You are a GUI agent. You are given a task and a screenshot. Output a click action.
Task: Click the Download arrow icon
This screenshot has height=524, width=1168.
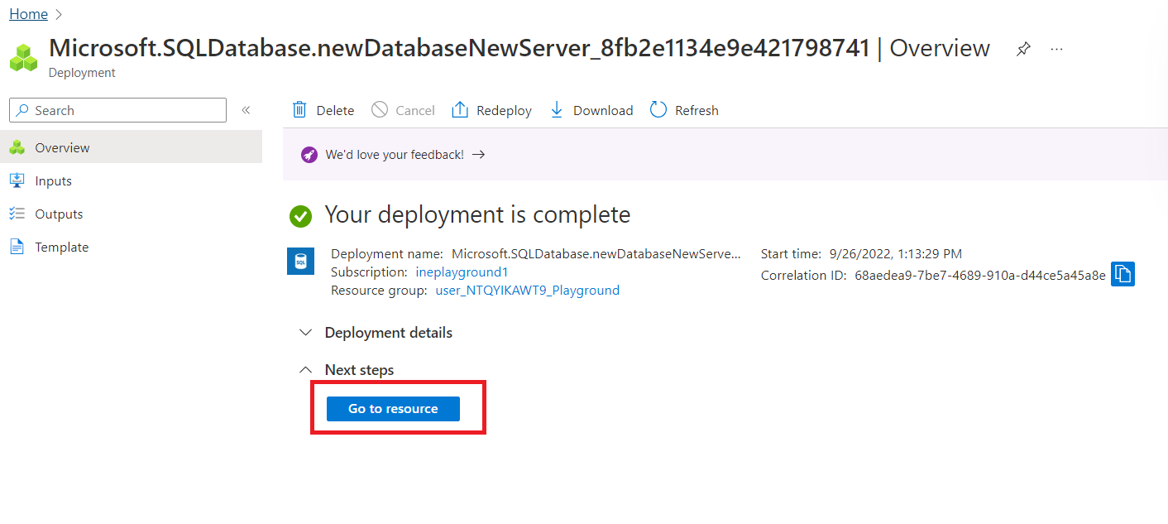557,110
